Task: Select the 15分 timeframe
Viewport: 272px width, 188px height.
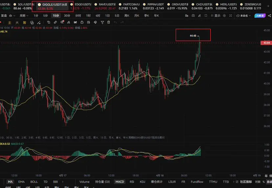Action: tap(56, 16)
